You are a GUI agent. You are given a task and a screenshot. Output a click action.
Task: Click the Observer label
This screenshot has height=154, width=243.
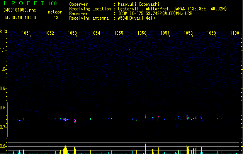point(78,4)
